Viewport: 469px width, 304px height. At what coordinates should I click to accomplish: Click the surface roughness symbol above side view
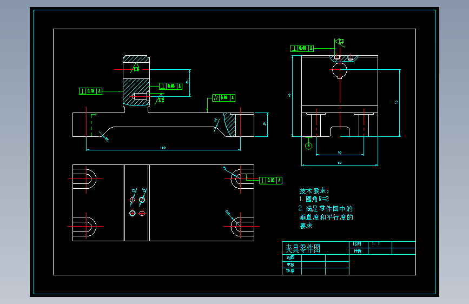340,42
